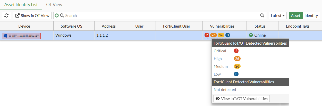This screenshot has width=322, height=106.
Task: Click the magnifier search submit button
Action: click(x=262, y=15)
